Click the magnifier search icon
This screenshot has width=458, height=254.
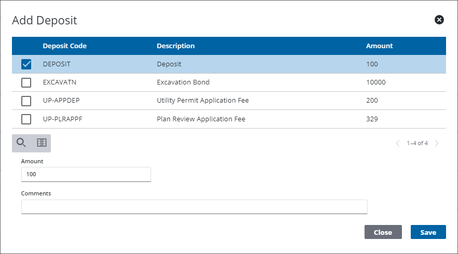21,143
